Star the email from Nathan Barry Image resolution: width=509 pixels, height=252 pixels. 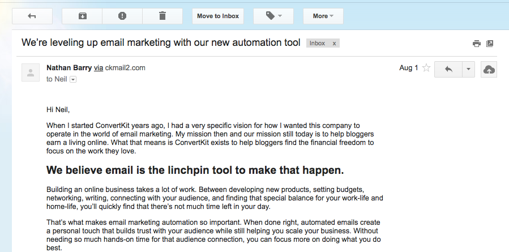pos(426,68)
